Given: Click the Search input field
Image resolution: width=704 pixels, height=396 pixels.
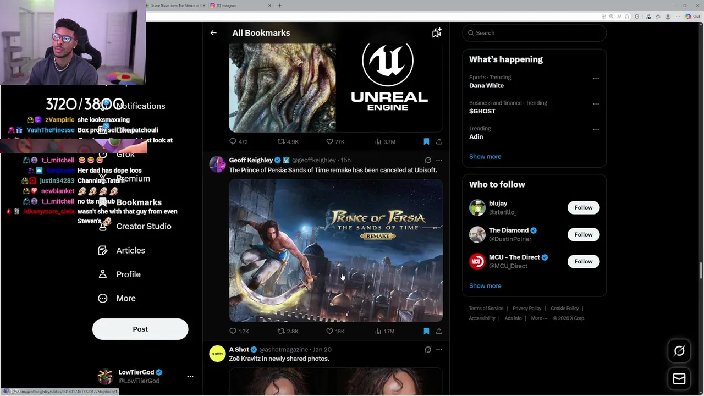Looking at the screenshot, I should [x=534, y=33].
